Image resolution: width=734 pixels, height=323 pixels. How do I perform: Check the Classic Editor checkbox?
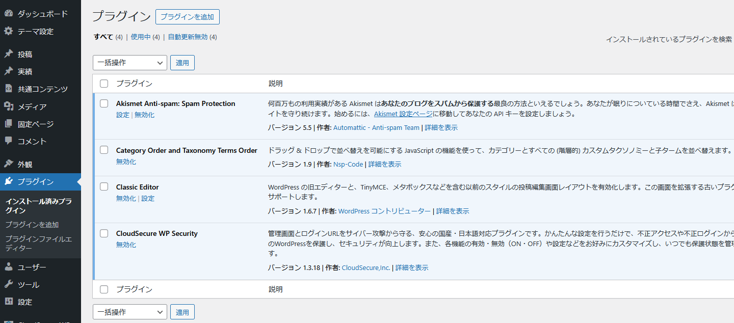(x=104, y=187)
